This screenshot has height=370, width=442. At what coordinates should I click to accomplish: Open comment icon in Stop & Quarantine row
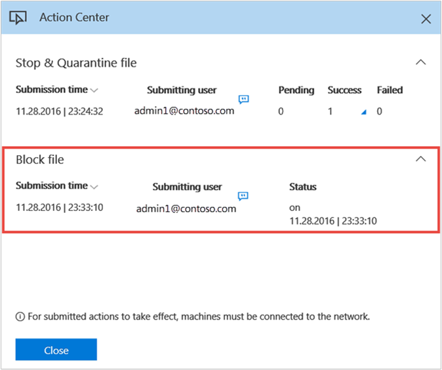(243, 100)
